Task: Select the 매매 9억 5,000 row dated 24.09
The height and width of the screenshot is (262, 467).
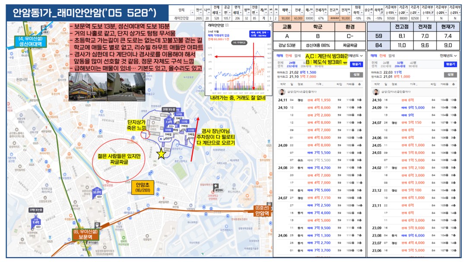Action: 414,108
